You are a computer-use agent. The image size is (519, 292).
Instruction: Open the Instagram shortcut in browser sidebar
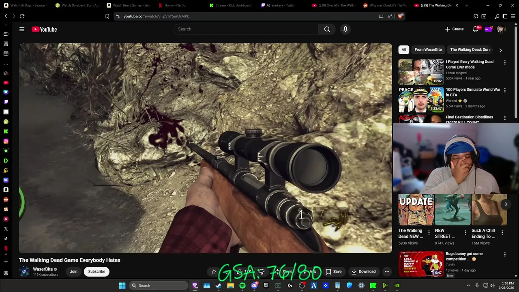click(x=6, y=141)
